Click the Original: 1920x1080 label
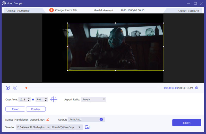206x134 pixels. 18,11
